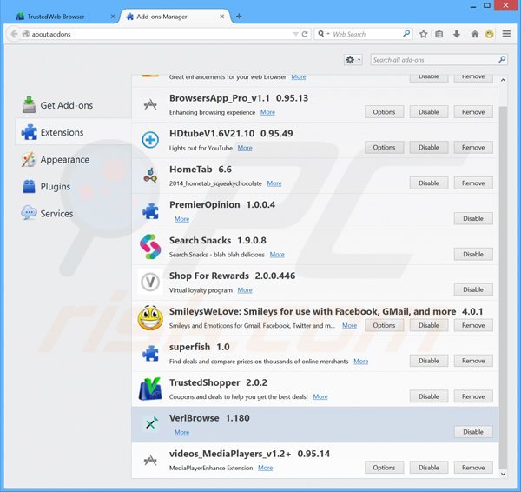Open the search engine selector dropdown
Viewport: 521px width, 492px height.
(x=324, y=34)
